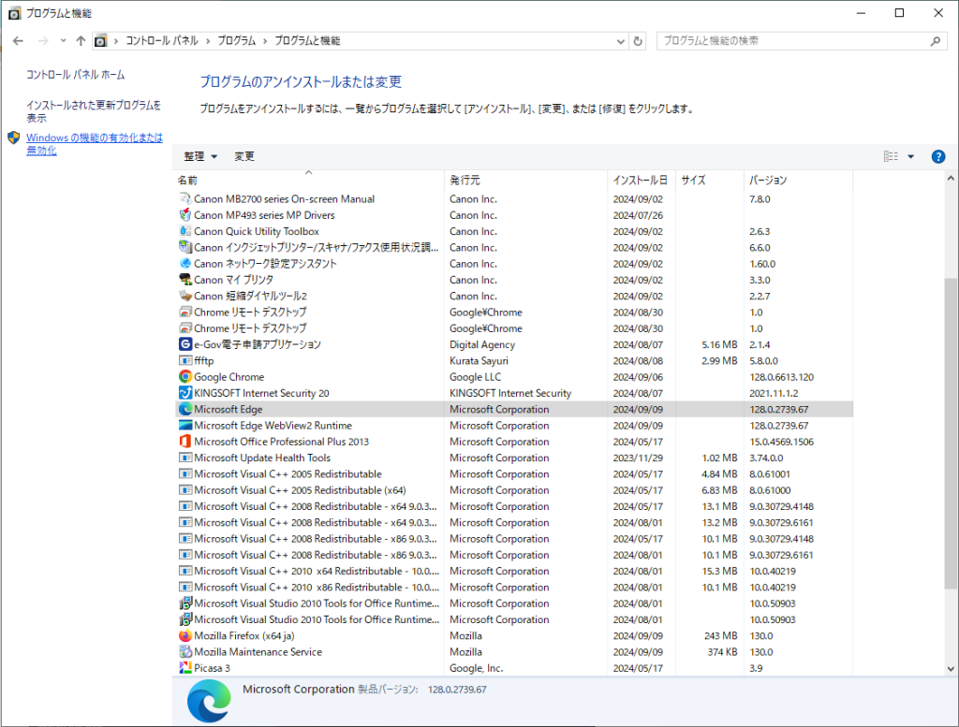
Task: Open the 整理 dropdown menu
Action: pos(200,157)
